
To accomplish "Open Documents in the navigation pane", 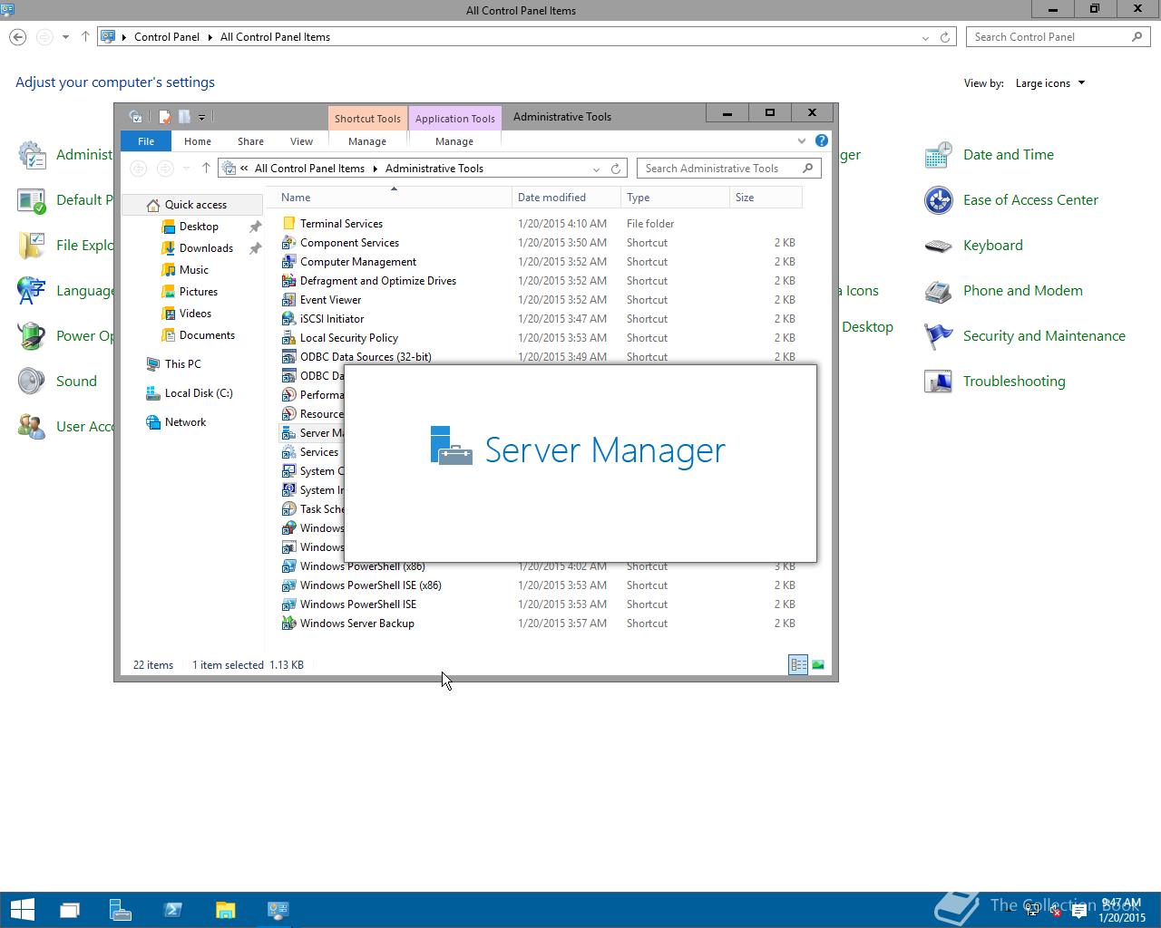I will pyautogui.click(x=207, y=335).
